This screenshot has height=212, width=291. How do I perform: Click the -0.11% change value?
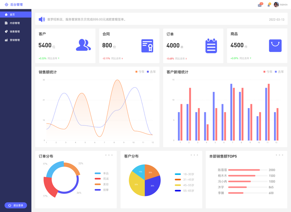[106, 58]
